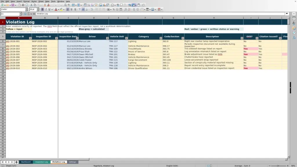Screen dimensions: 297x167
Task: Click the Insert Pivot Table icon
Action: pyautogui.click(x=108, y=5)
